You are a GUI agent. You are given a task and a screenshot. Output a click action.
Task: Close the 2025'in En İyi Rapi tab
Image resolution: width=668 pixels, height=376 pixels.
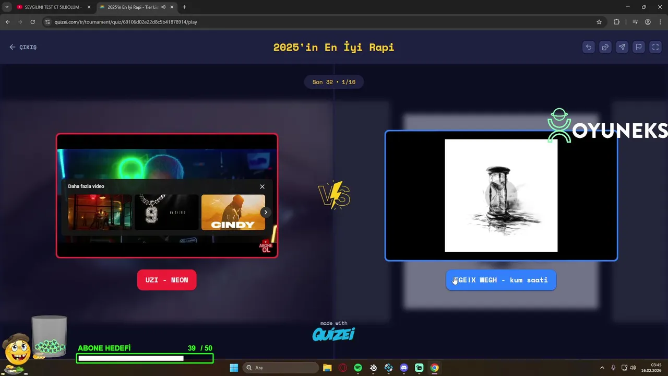coord(172,7)
